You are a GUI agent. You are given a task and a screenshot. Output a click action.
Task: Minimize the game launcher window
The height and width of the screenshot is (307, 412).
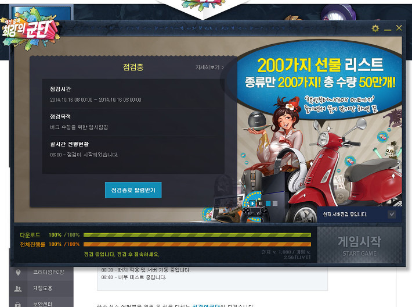[x=388, y=30]
